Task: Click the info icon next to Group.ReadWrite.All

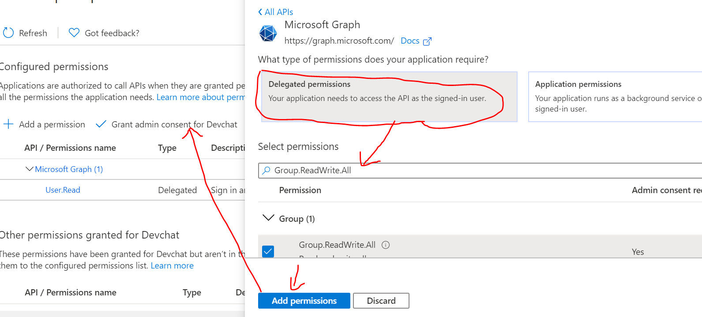Action: click(x=386, y=245)
